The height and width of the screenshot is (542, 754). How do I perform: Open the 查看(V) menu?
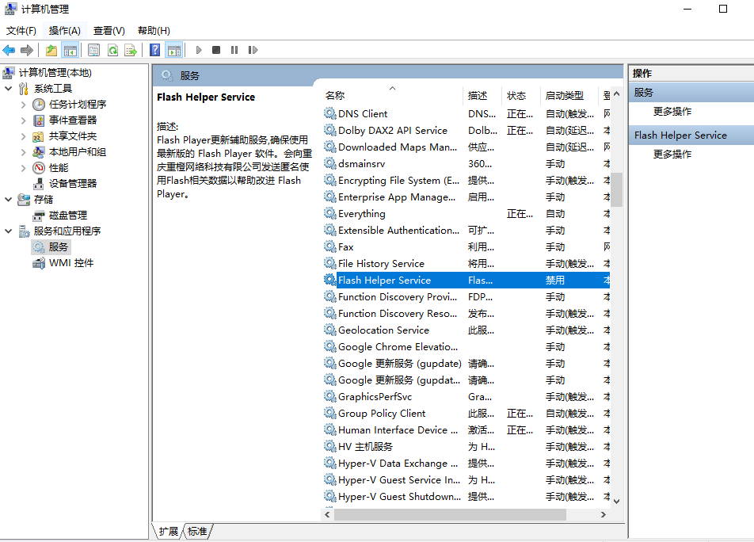point(109,31)
